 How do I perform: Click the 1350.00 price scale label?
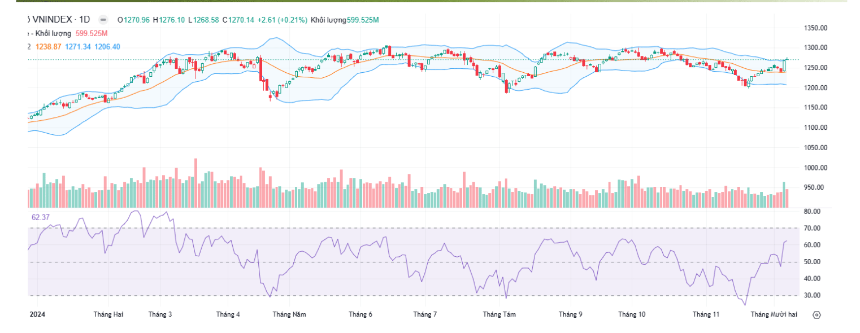pyautogui.click(x=815, y=28)
